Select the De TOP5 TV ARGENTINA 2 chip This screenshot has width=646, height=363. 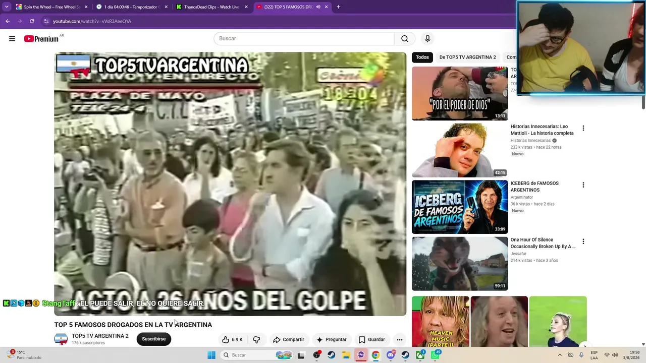click(467, 57)
